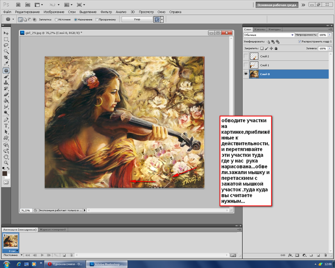Select the Eyedropper tool
Viewport: 335px width, 268px height.
pyautogui.click(x=6, y=64)
